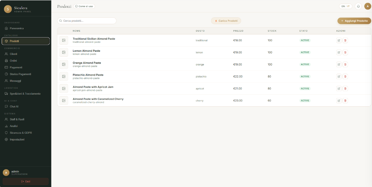Image resolution: width=372 pixels, height=187 pixels.
Task: Edit Almond Paste with Apricot Jam
Action: 339,88
